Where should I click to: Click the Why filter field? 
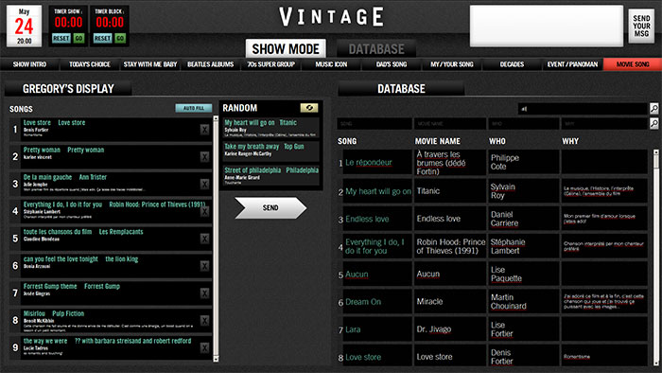click(x=603, y=124)
